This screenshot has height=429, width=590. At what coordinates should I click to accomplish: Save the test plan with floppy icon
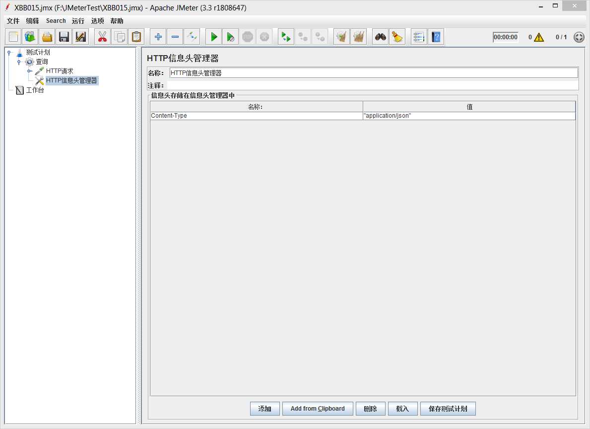click(64, 37)
